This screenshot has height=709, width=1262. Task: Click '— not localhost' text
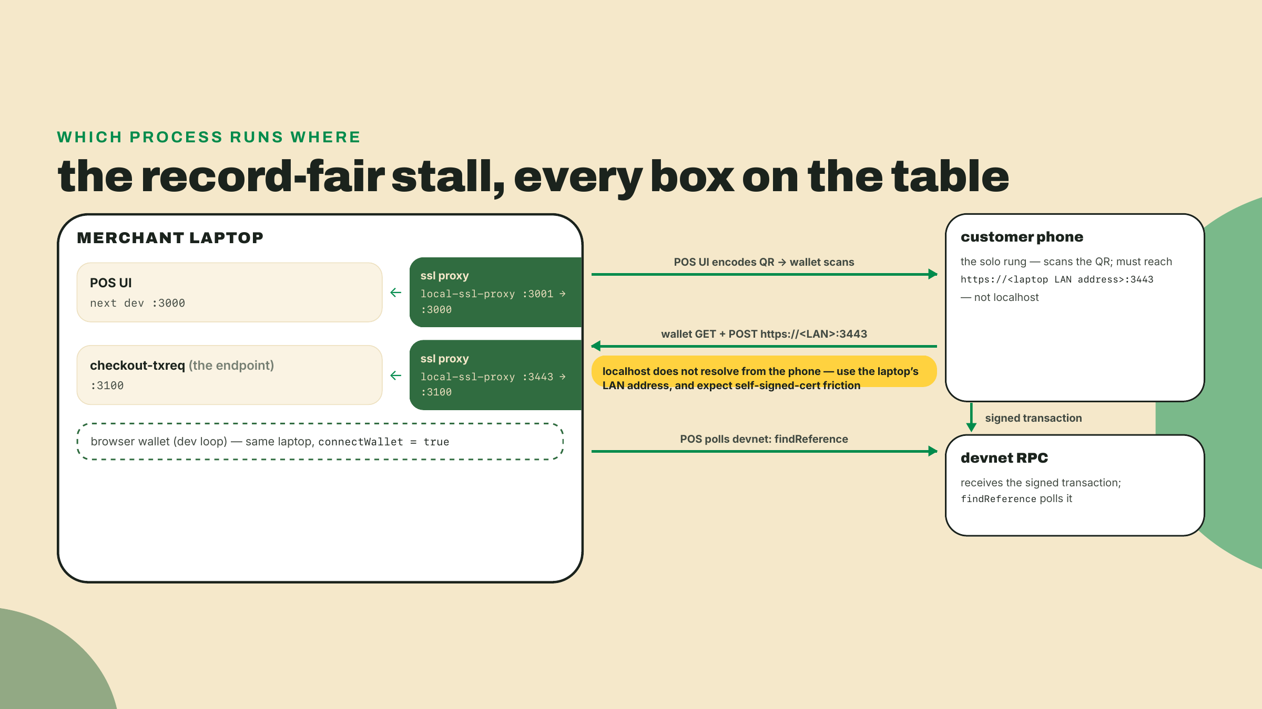(1000, 297)
